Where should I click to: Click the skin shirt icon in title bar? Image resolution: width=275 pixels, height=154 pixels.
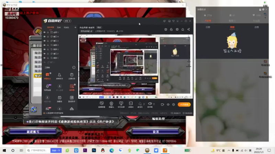[x=174, y=21]
